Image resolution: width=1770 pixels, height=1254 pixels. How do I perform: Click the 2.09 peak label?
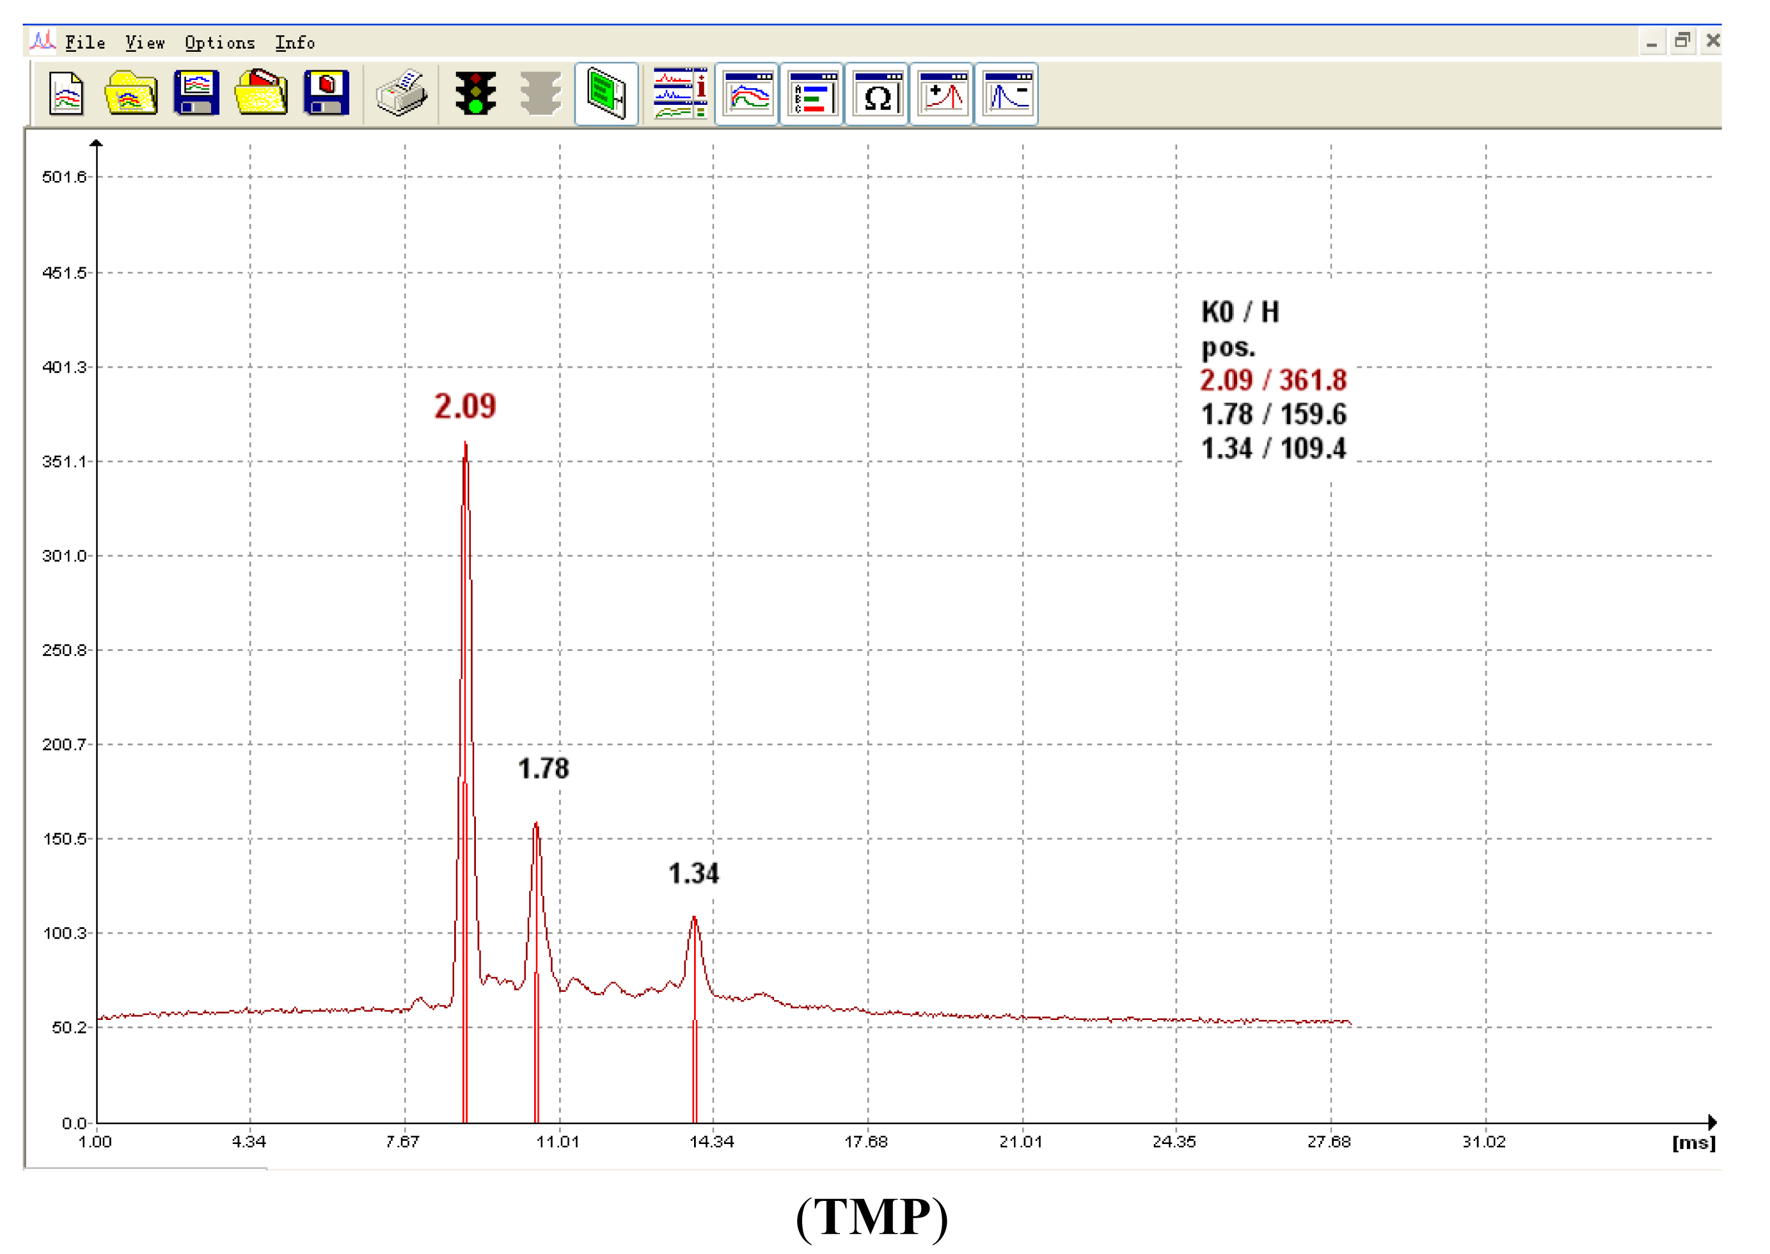click(465, 406)
